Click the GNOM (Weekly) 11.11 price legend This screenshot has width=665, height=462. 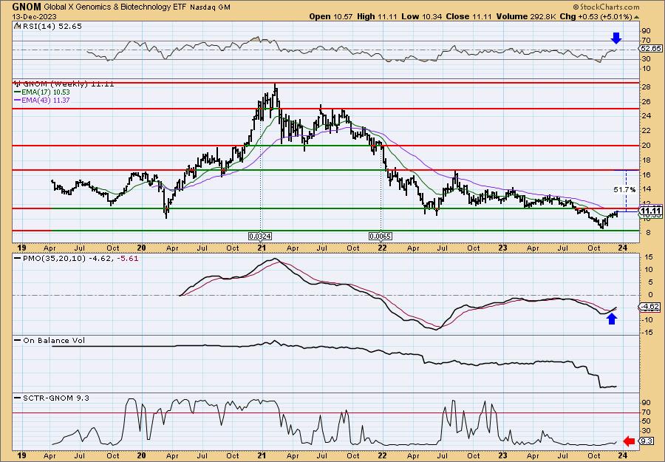(x=64, y=84)
